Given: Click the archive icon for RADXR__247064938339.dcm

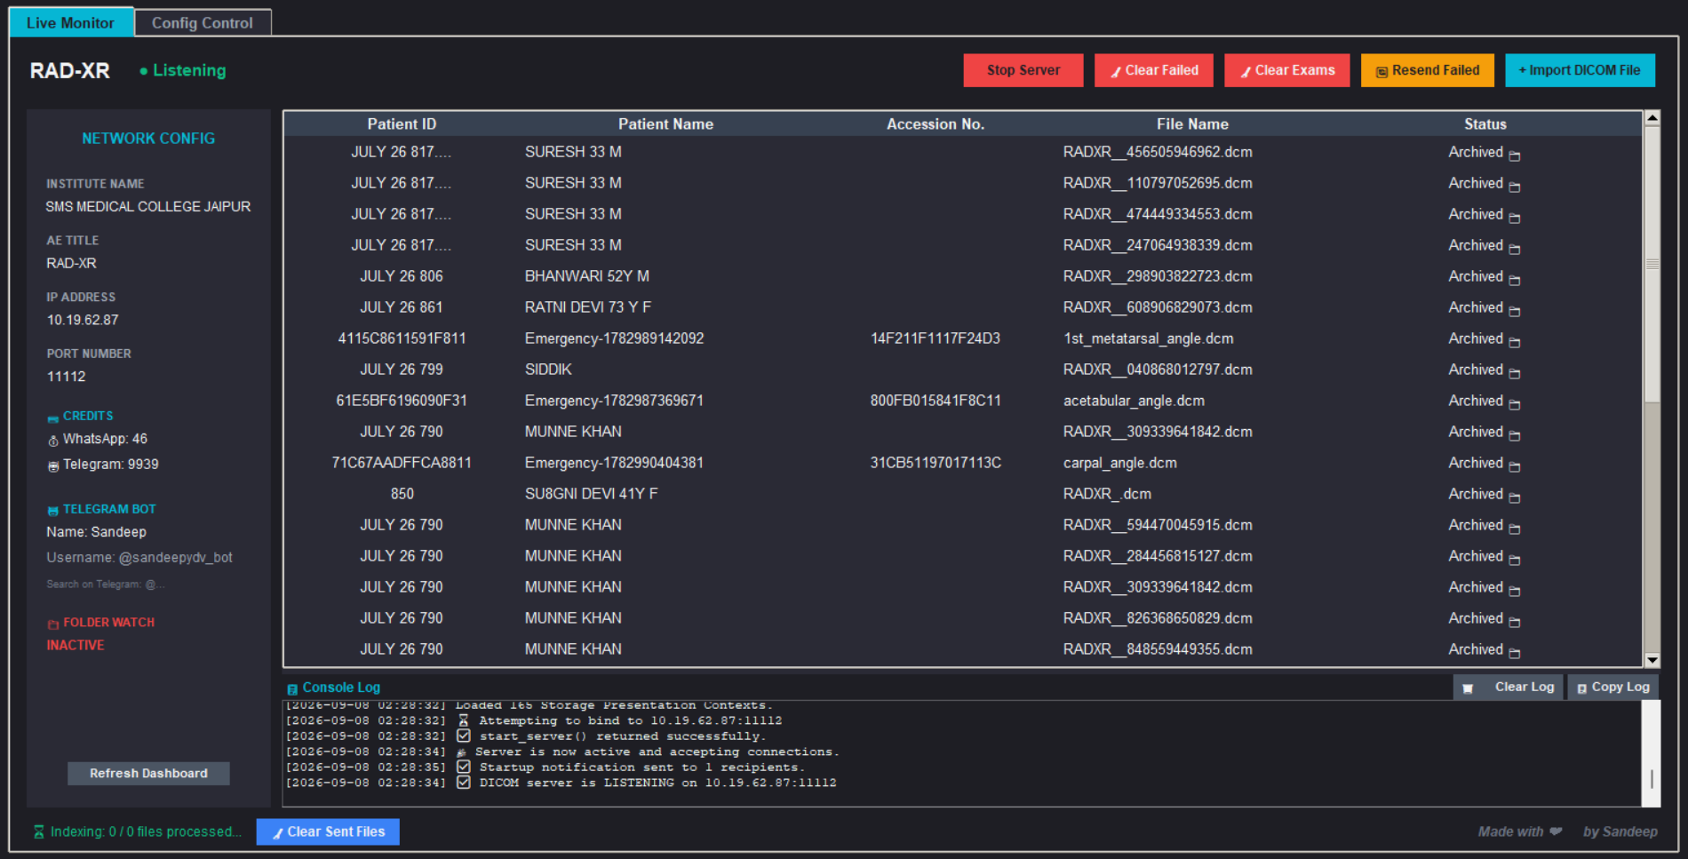Looking at the screenshot, I should click(x=1515, y=250).
